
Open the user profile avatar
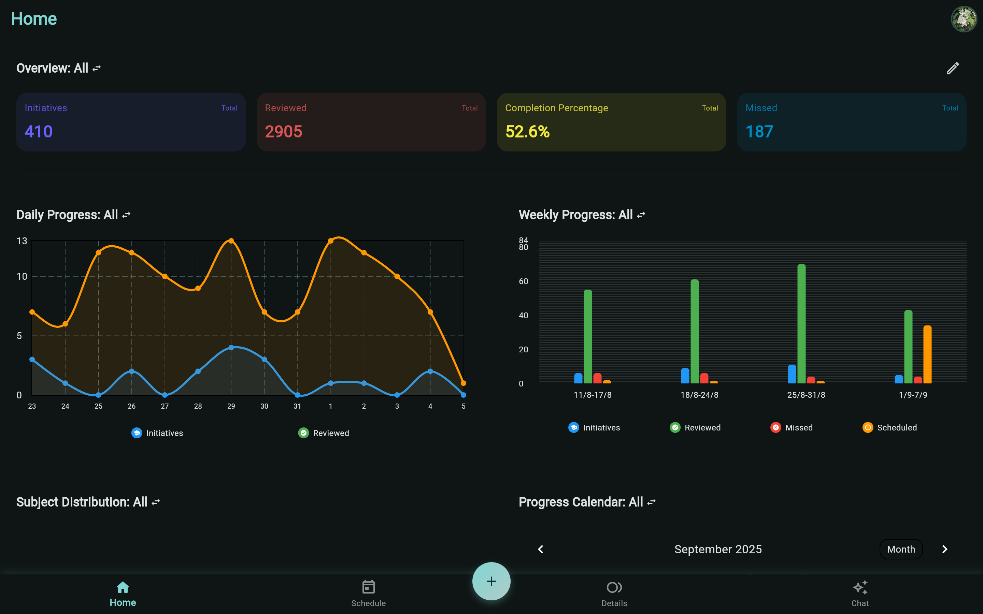[x=964, y=19]
